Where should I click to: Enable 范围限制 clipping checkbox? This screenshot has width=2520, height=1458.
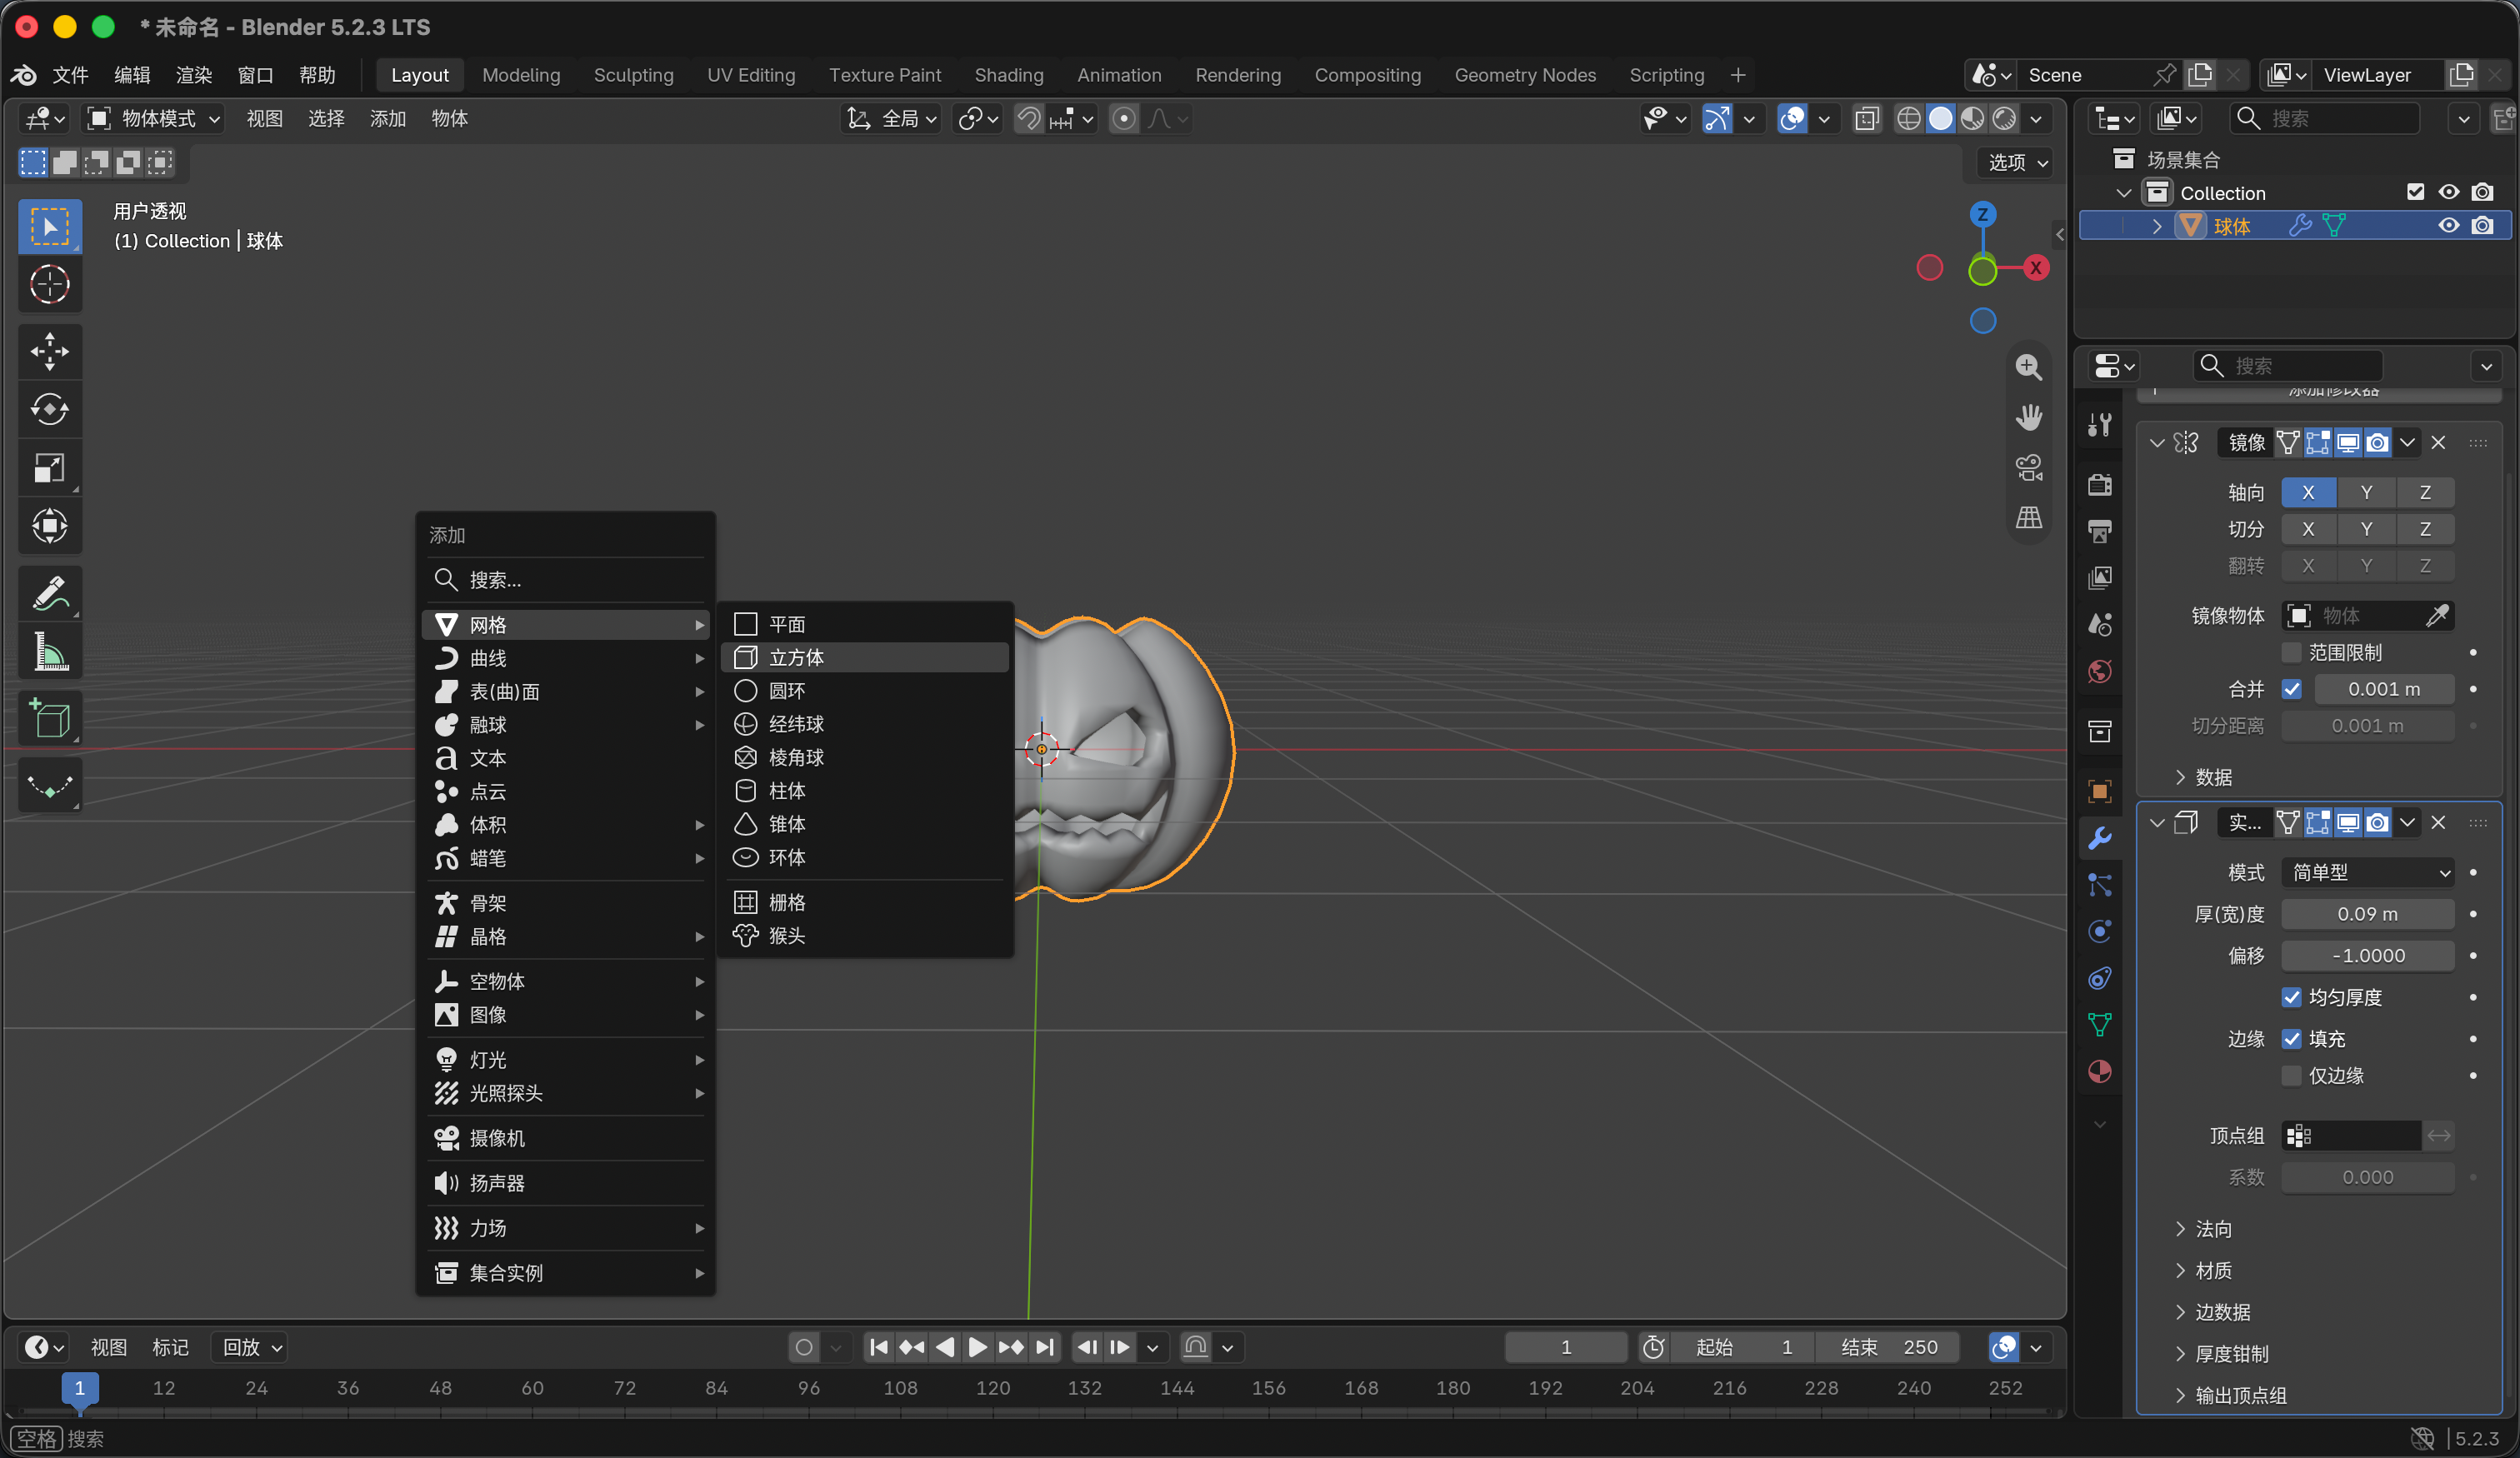click(2291, 653)
